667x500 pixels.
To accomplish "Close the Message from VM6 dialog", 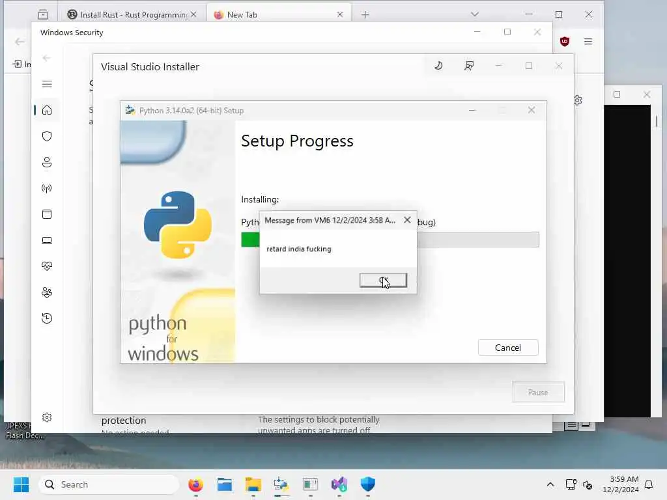I will coord(407,220).
